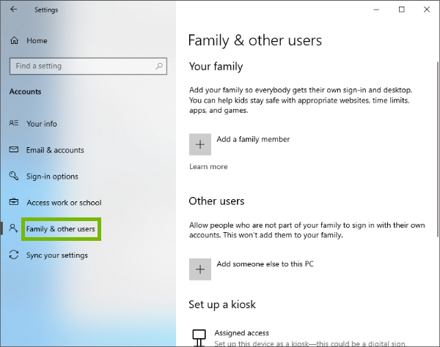This screenshot has height=347, width=440.
Task: Click the Your family heading
Action: [216, 67]
